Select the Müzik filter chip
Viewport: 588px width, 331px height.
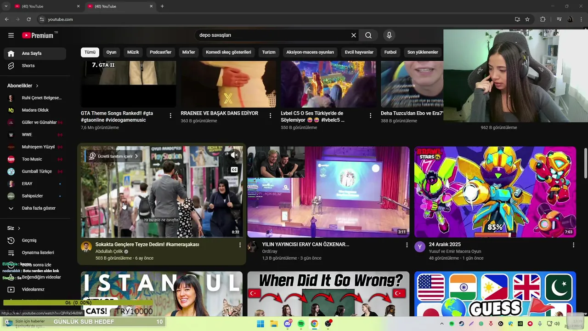click(x=133, y=52)
